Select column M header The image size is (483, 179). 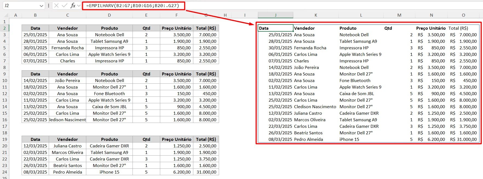pyautogui.click(x=399, y=15)
